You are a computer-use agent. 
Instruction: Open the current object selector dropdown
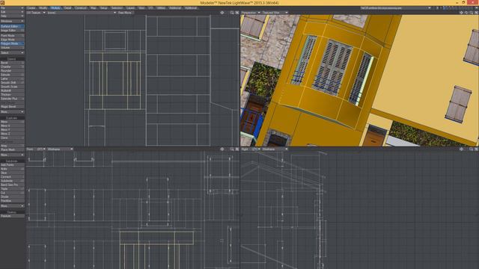[396, 8]
